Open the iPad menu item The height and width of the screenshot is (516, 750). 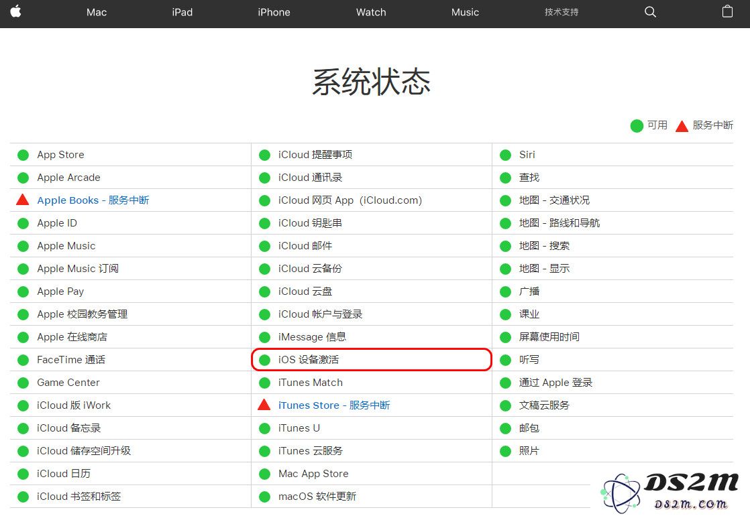[182, 12]
